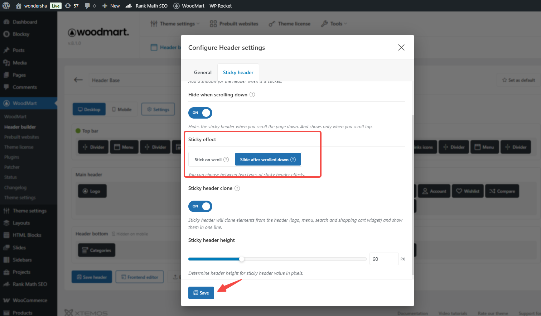Disable the Sticky header clone switch
Screen dimensions: 541x316
coord(200,206)
